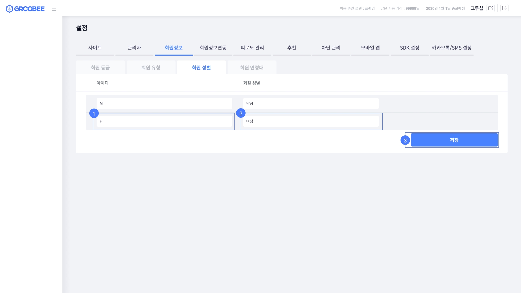Open the 관리자 settings tab
Screen dimensions: 521x293
[x=134, y=48]
